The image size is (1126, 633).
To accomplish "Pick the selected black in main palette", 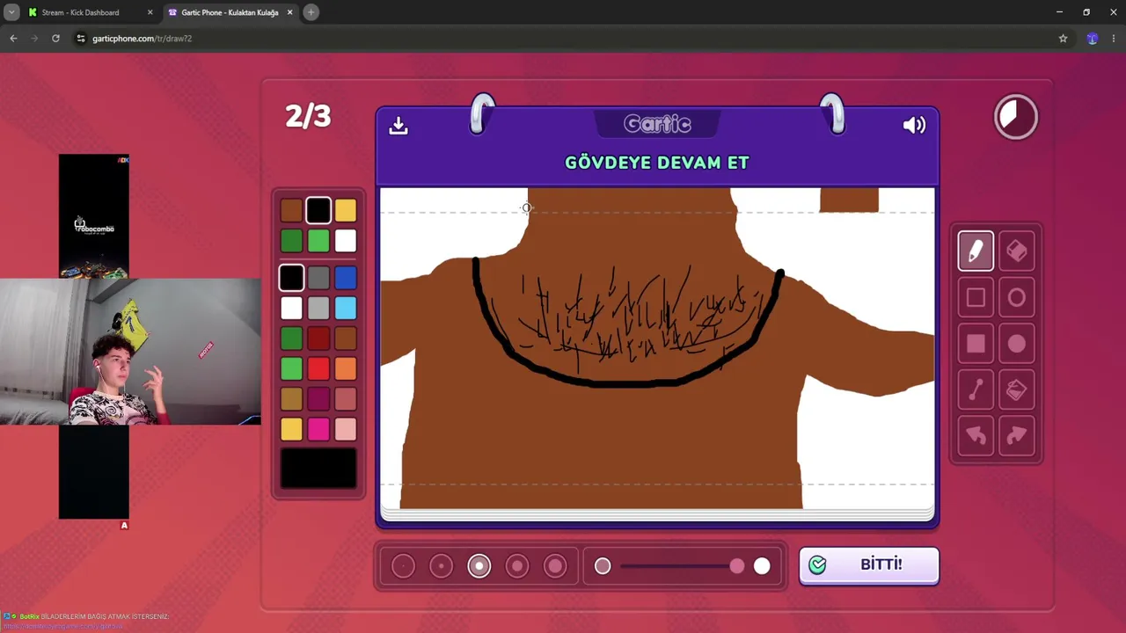I will [291, 278].
